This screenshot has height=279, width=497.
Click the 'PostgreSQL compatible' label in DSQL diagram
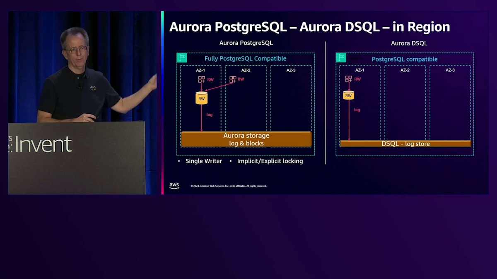[x=405, y=60]
